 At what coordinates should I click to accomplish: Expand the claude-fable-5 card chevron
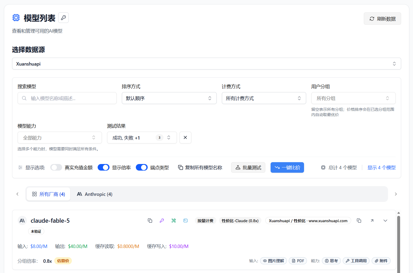385,221
